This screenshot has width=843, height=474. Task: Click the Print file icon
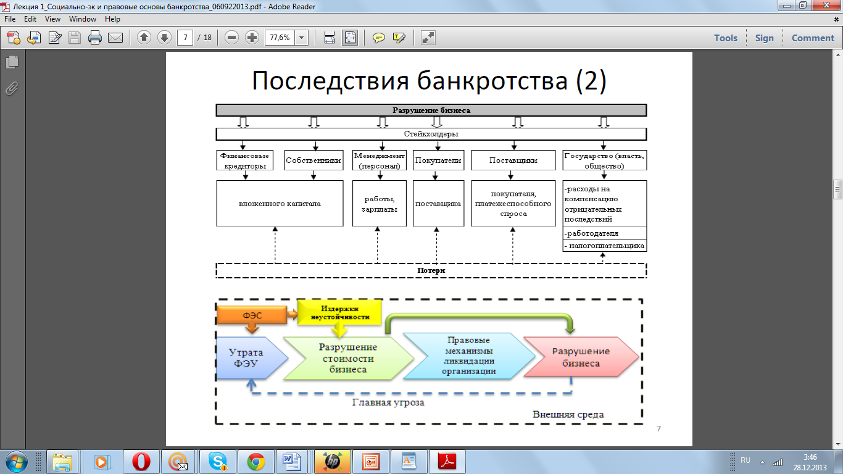coord(95,38)
